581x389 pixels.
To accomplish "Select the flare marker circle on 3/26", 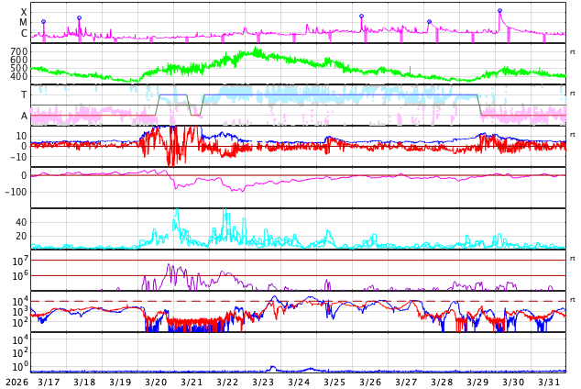I will point(361,16).
